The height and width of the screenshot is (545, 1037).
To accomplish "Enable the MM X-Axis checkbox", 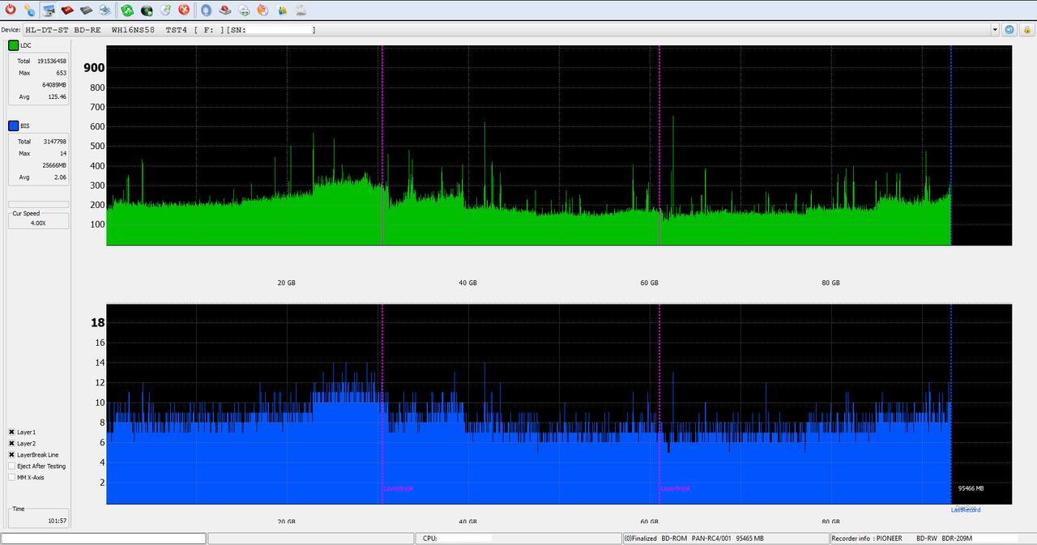I will [12, 477].
